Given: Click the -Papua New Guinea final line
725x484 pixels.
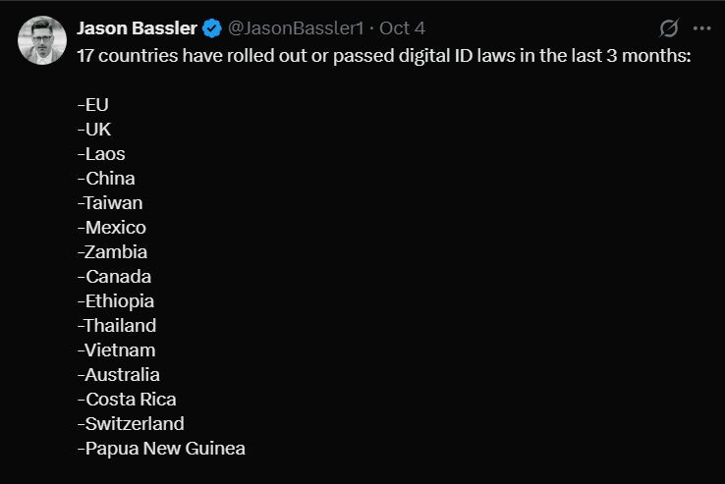Looking at the screenshot, I should (x=160, y=449).
